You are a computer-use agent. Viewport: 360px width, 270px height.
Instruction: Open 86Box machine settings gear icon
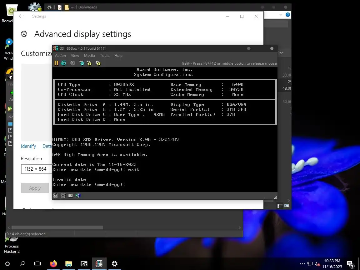(98, 63)
